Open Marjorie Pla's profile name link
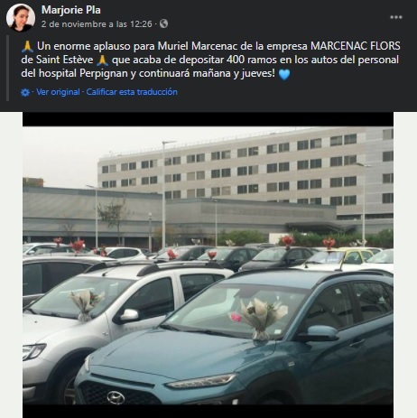417x418 pixels. 71,10
